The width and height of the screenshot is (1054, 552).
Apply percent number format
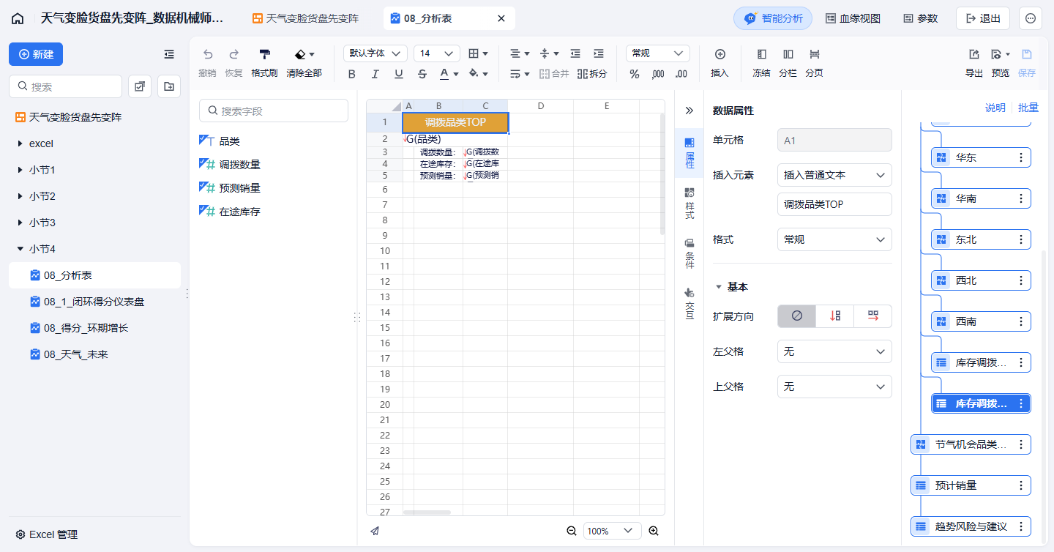[x=635, y=74]
